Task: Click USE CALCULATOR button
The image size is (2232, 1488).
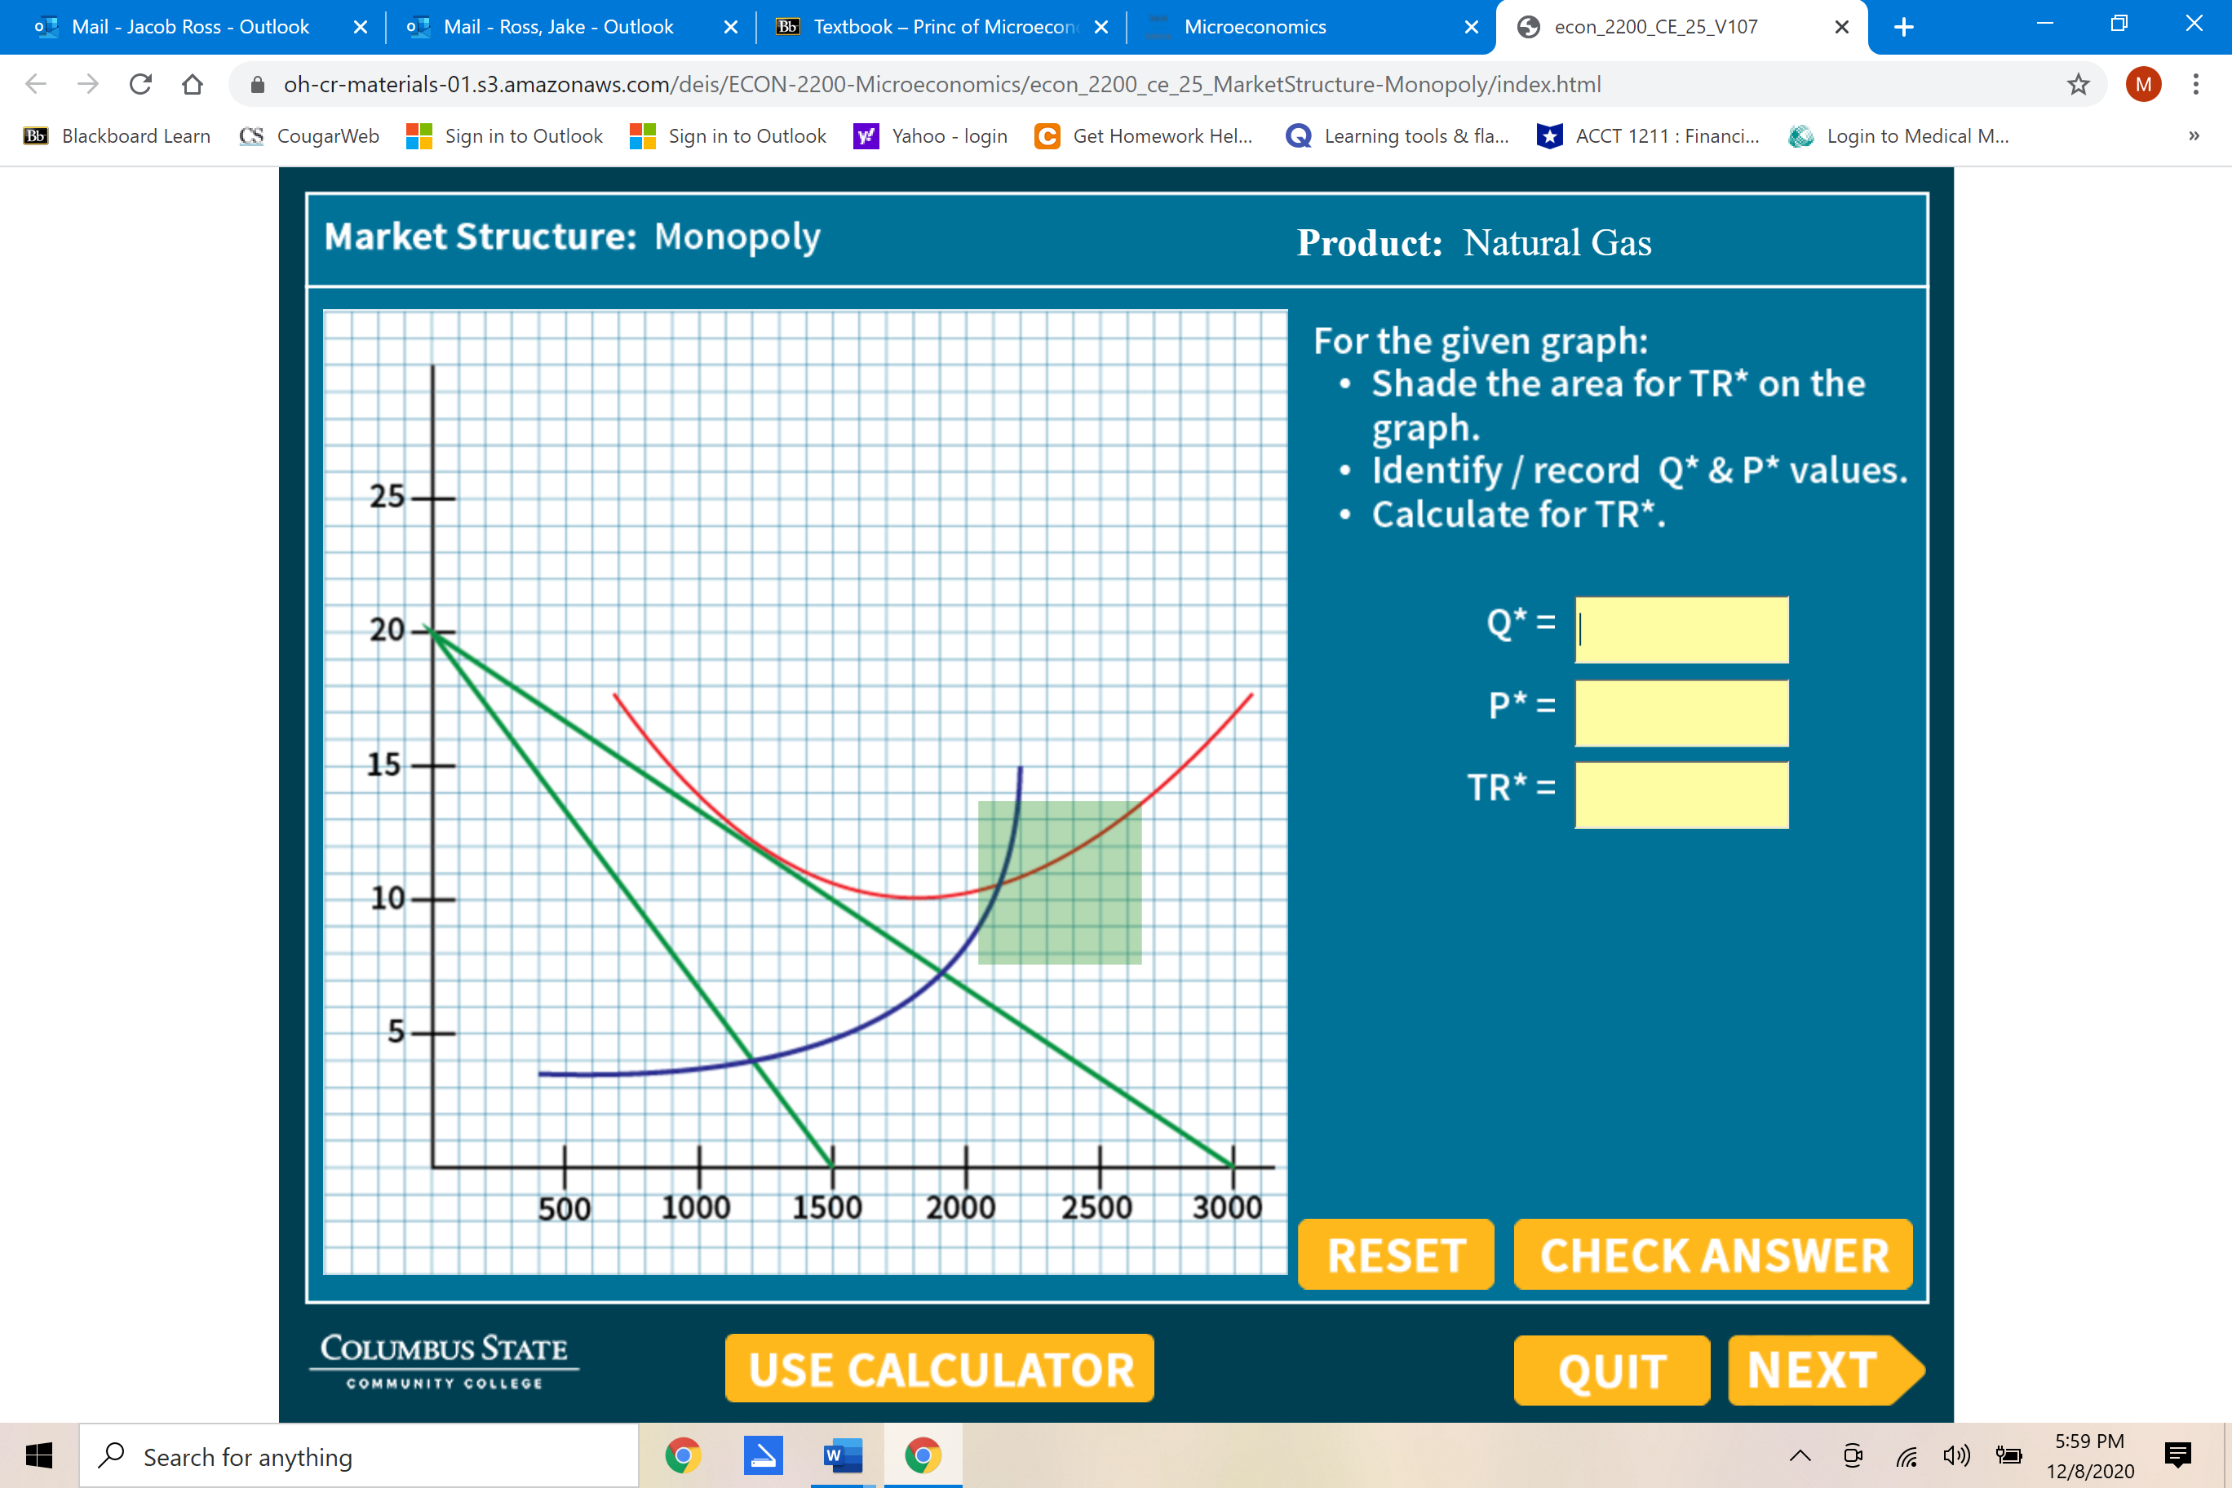Action: tap(940, 1368)
